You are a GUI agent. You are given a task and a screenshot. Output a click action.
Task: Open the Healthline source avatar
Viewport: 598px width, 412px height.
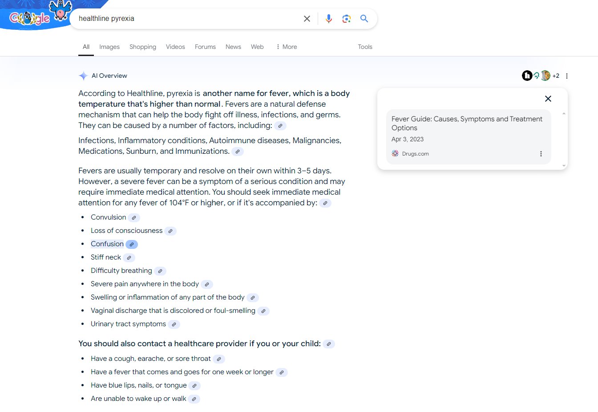point(527,76)
